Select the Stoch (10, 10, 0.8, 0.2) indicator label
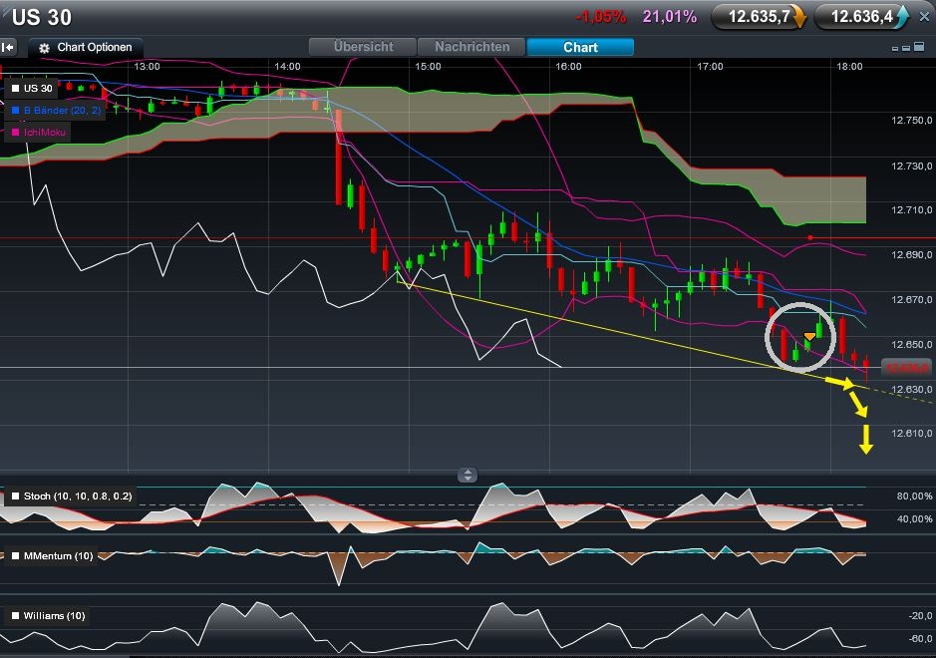Image resolution: width=936 pixels, height=658 pixels. 78,496
